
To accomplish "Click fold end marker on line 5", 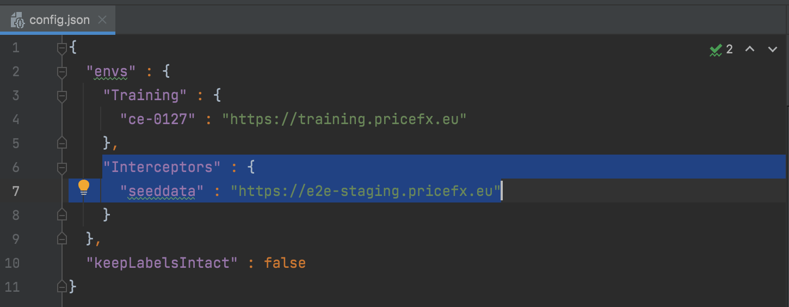I will click(62, 143).
